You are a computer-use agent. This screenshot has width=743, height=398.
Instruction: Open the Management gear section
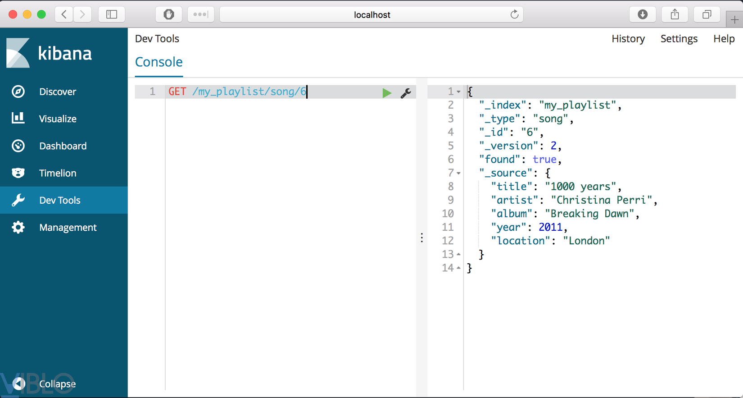(x=68, y=228)
